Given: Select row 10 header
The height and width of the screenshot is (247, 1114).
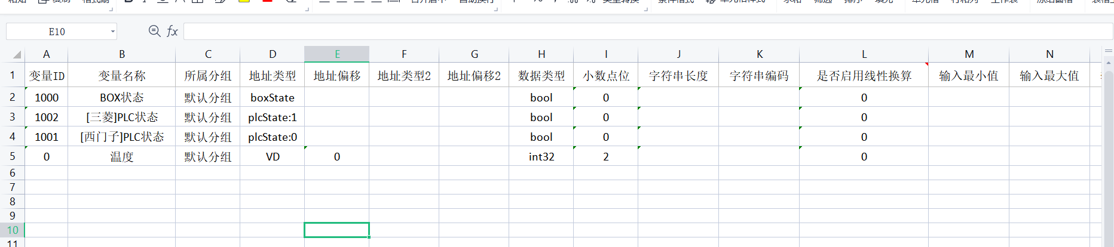Looking at the screenshot, I should click(12, 230).
